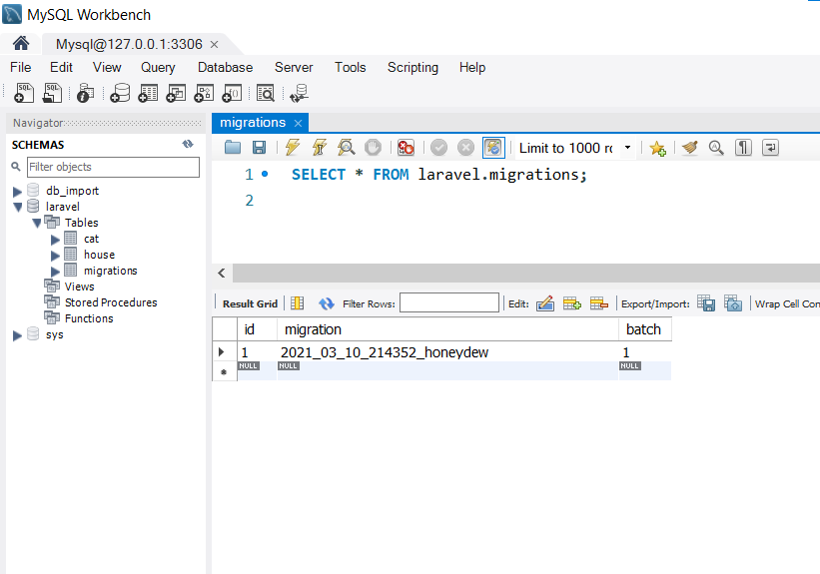This screenshot has width=820, height=574.
Task: Open the Database menu
Action: pyautogui.click(x=225, y=68)
